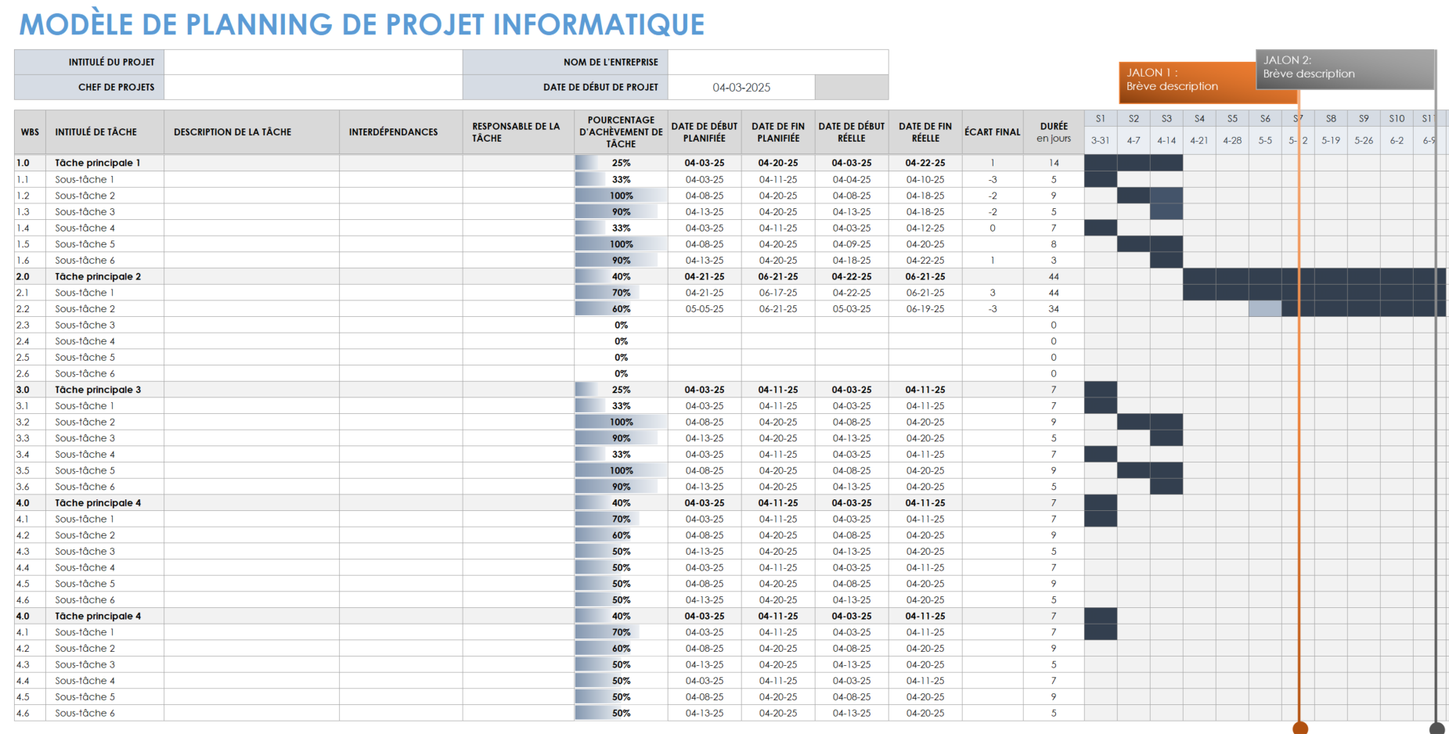Select the INTERDÉPENDANCES column header

401,132
